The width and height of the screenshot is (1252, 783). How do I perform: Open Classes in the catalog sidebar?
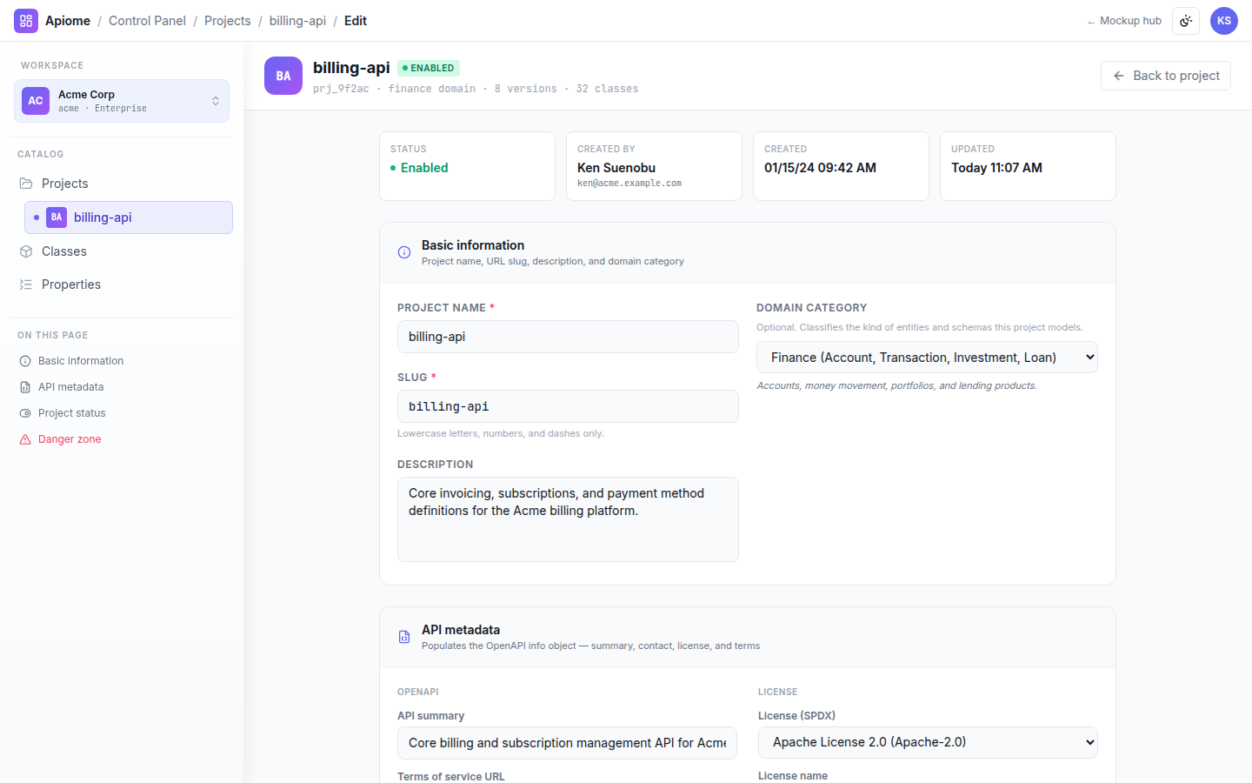click(x=122, y=251)
